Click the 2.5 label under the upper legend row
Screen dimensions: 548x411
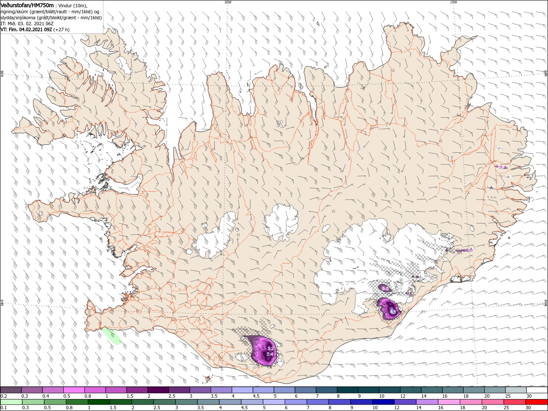tap(171, 396)
